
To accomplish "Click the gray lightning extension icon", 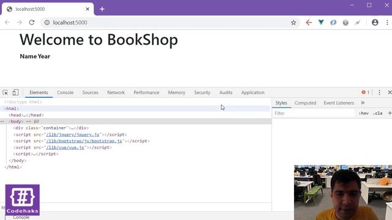I will pyautogui.click(x=358, y=23).
